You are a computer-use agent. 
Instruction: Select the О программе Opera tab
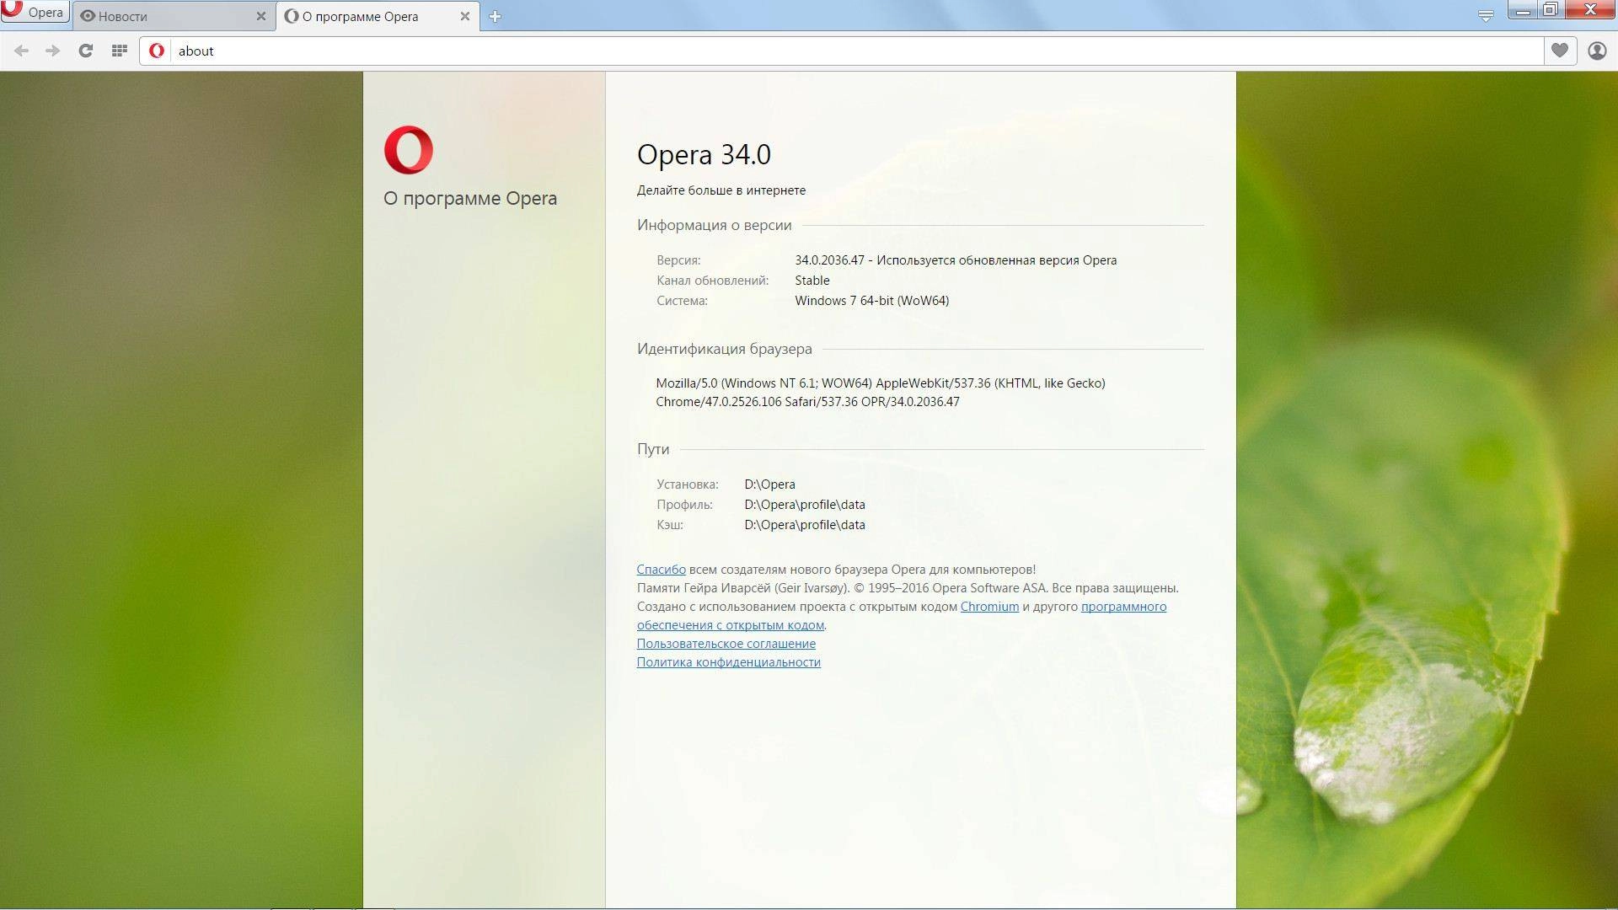[378, 16]
